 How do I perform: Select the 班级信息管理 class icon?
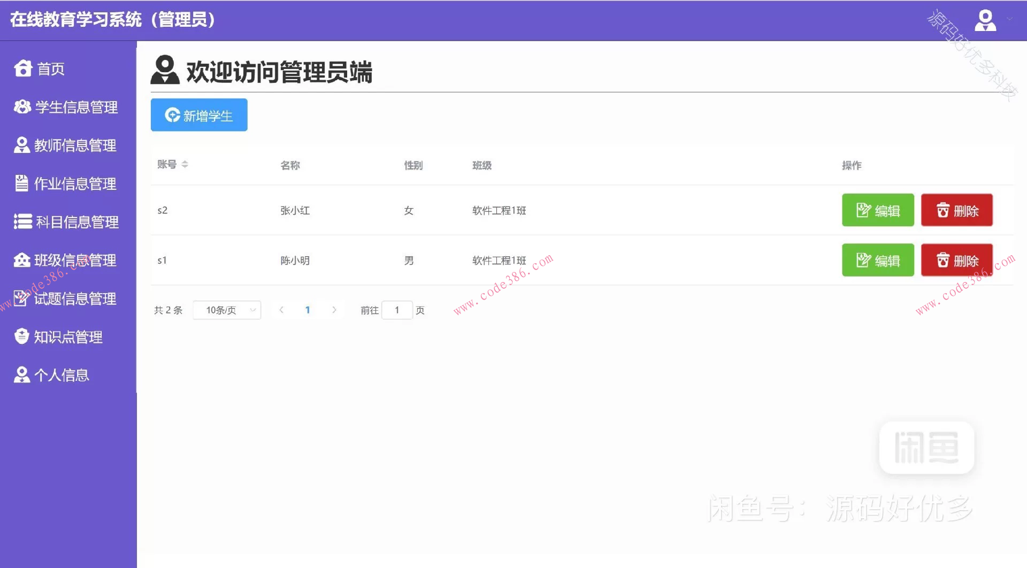[x=21, y=260]
